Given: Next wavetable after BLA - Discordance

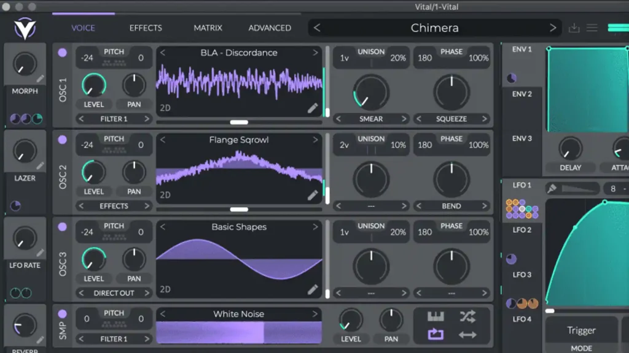Looking at the screenshot, I should pos(315,53).
